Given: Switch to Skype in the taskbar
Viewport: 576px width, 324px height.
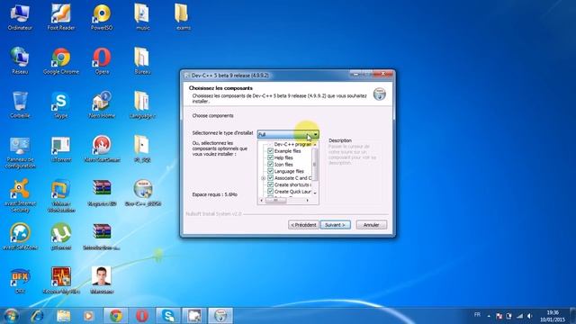Looking at the screenshot, I should pyautogui.click(x=168, y=316).
